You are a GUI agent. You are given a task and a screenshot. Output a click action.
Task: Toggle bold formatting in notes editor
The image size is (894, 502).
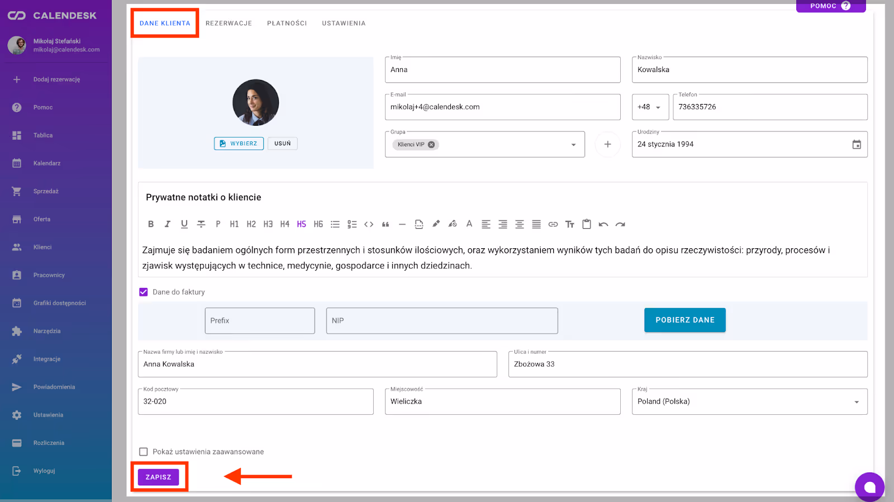[151, 224]
